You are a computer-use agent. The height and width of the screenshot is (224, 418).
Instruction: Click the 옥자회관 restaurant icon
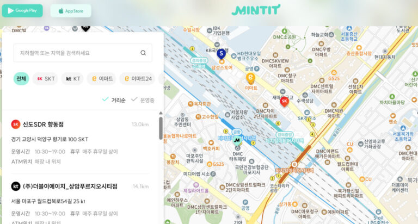190,104
